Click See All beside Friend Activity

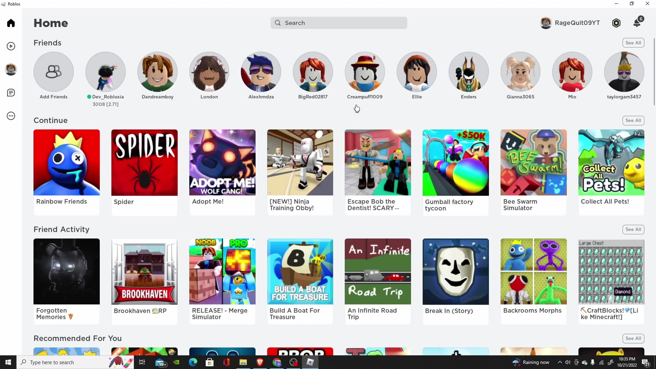click(633, 229)
